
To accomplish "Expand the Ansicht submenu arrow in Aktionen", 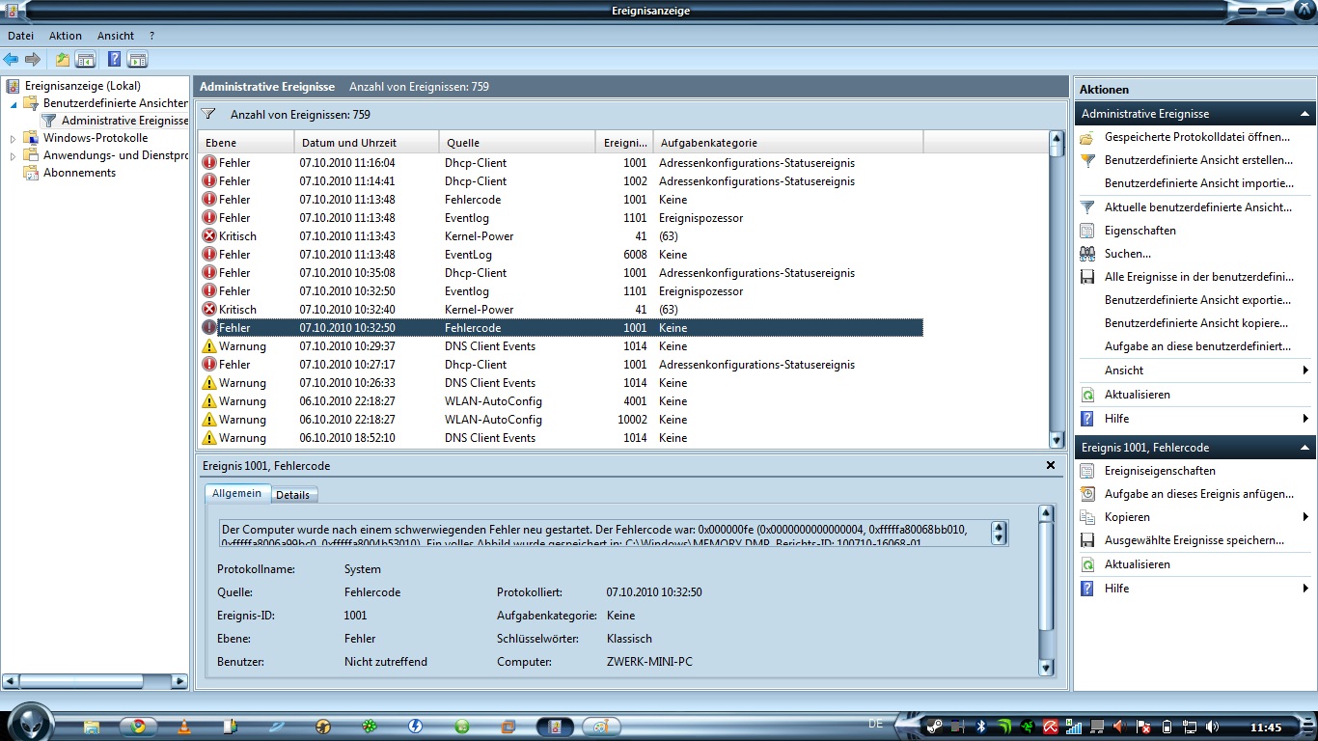I will (x=1304, y=370).
